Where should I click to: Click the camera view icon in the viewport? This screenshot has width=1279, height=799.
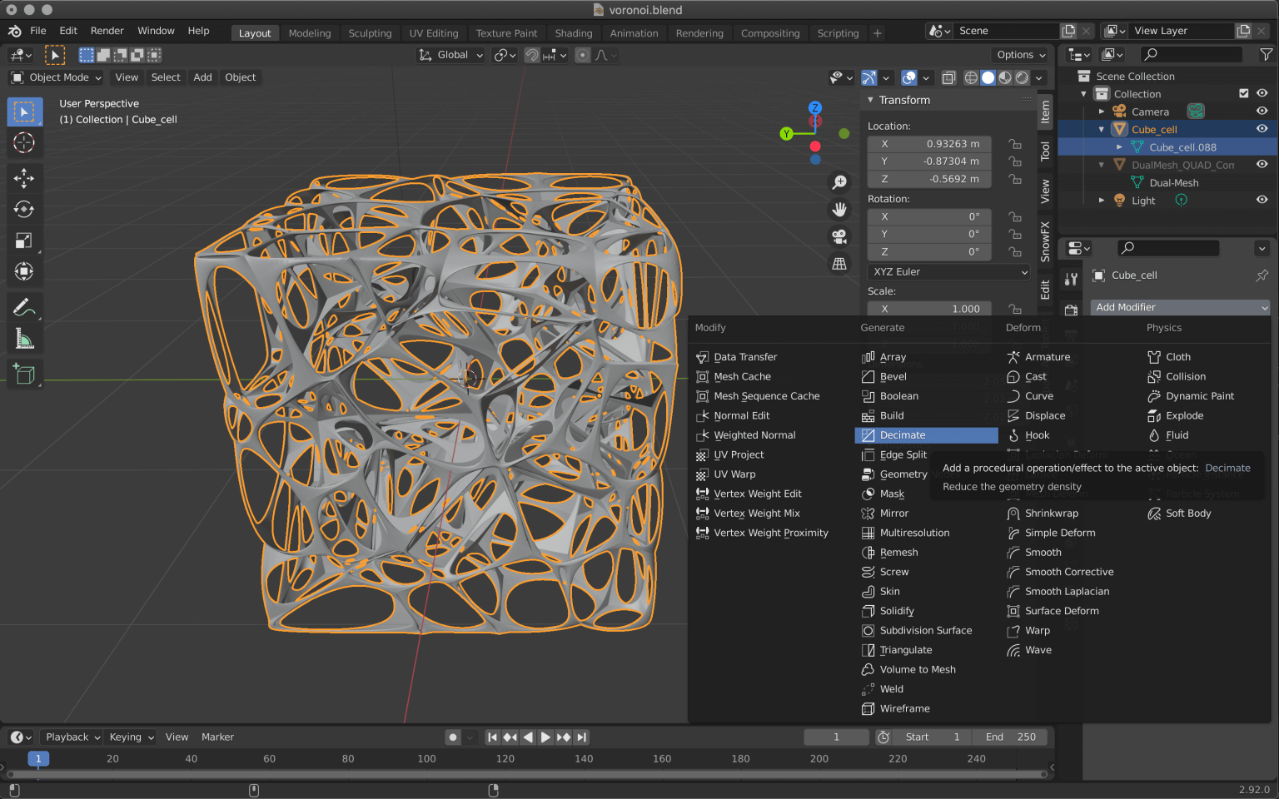coord(839,236)
